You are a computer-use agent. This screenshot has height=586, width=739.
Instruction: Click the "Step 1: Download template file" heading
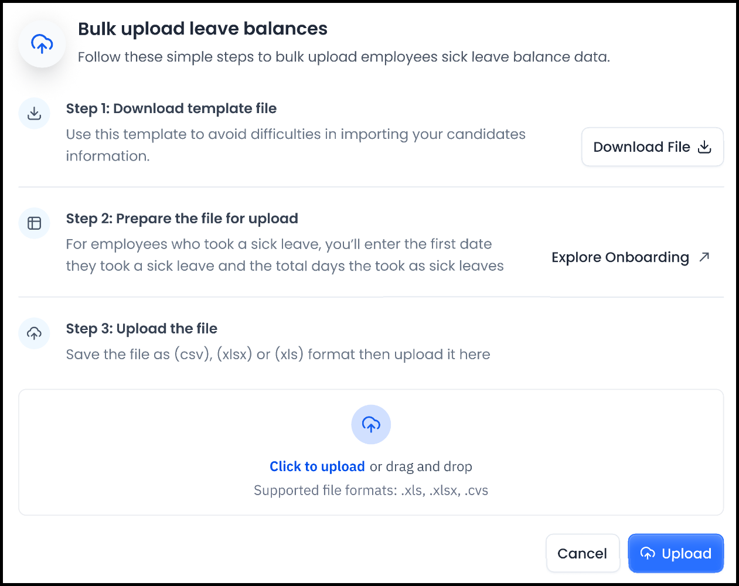[171, 108]
